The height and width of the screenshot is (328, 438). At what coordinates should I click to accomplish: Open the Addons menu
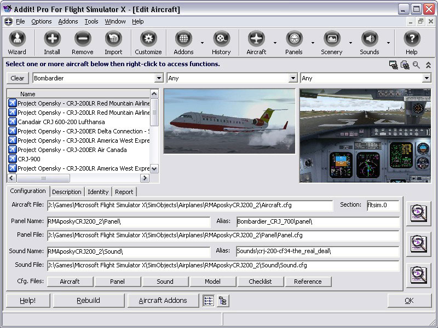(x=68, y=21)
